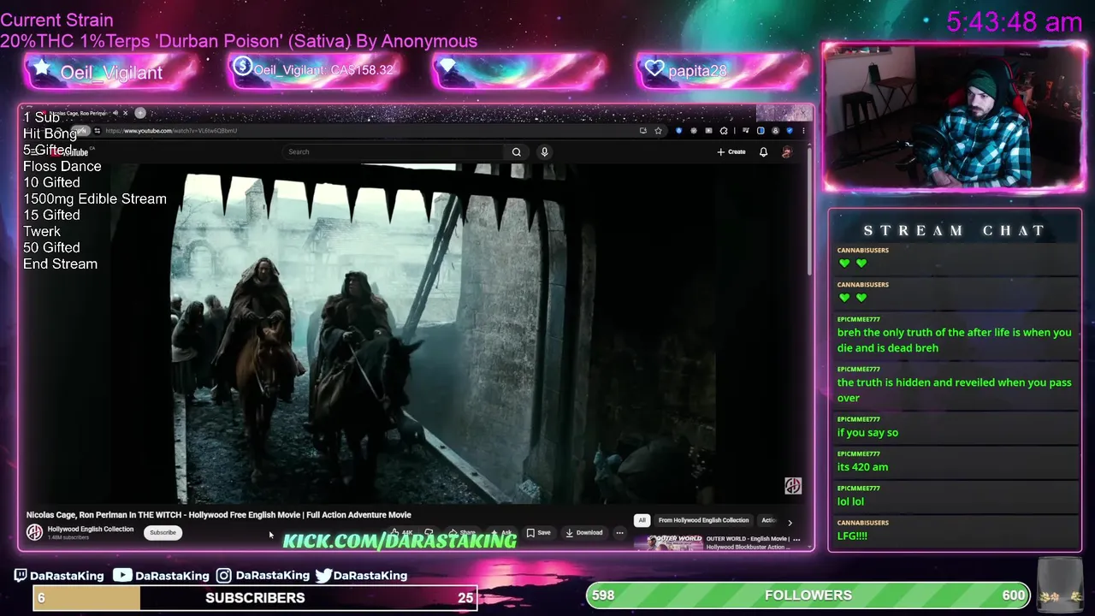Image resolution: width=1095 pixels, height=616 pixels.
Task: Open the more actions ellipsis menu
Action: click(x=619, y=533)
